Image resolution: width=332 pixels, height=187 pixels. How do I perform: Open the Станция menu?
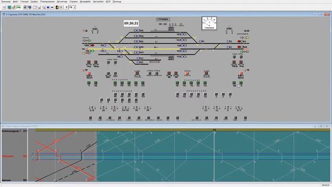(x=24, y=2)
